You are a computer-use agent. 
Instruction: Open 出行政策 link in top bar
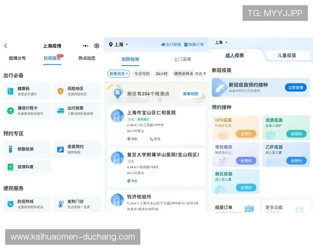(x=171, y=44)
